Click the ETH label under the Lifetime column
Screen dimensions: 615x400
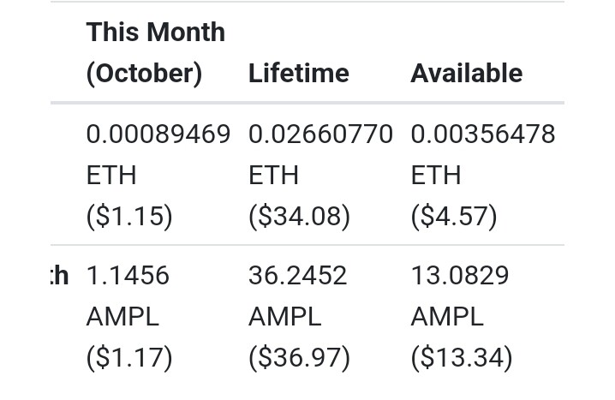click(x=274, y=176)
